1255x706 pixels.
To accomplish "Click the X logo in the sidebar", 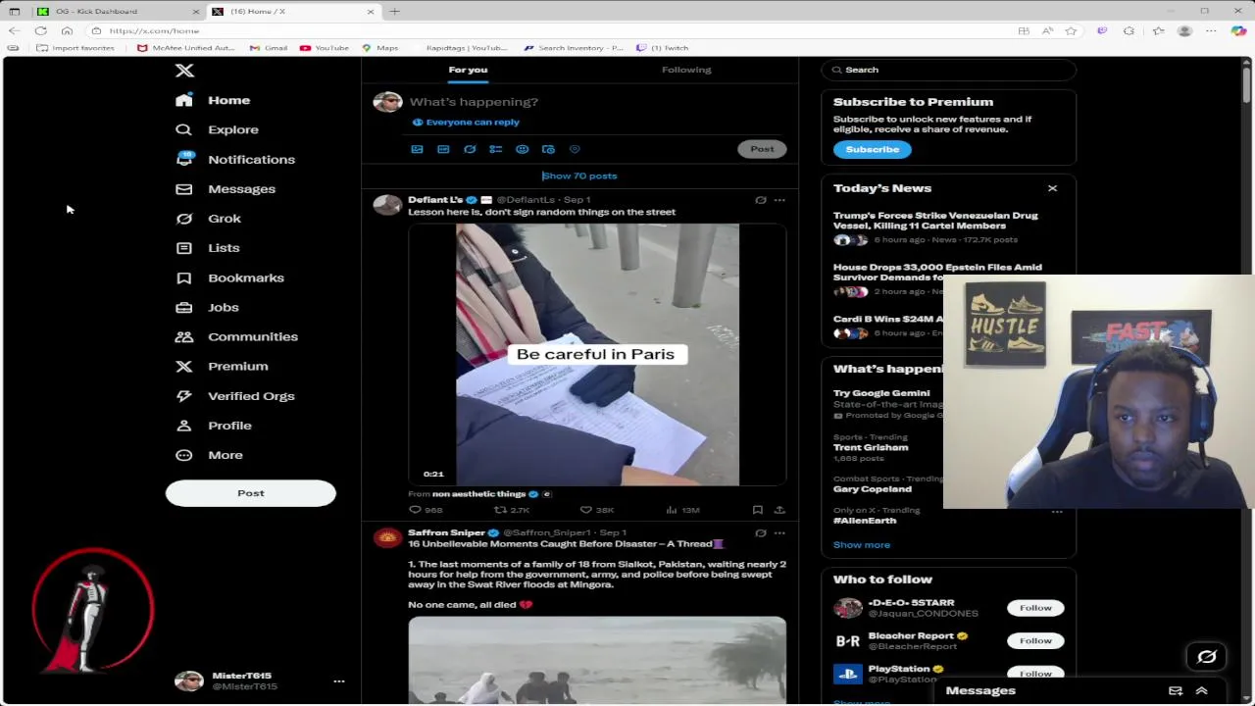I will point(184,71).
